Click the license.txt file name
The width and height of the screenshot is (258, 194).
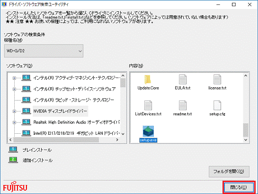(217, 88)
